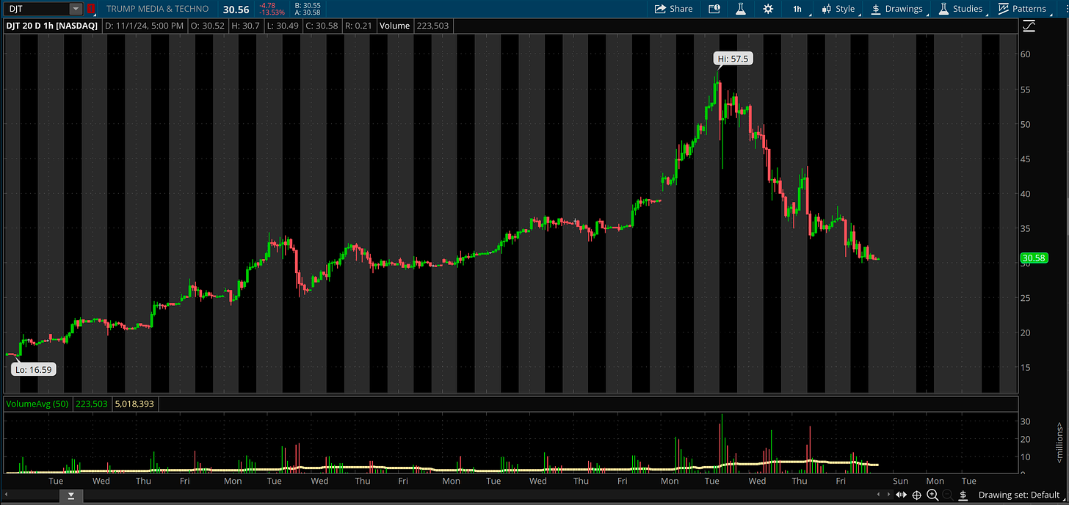Click the 60 price axis label
This screenshot has height=505, width=1069.
[x=1025, y=55]
